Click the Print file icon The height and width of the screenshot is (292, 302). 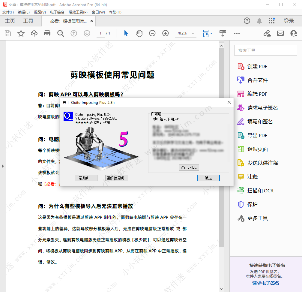point(47,33)
